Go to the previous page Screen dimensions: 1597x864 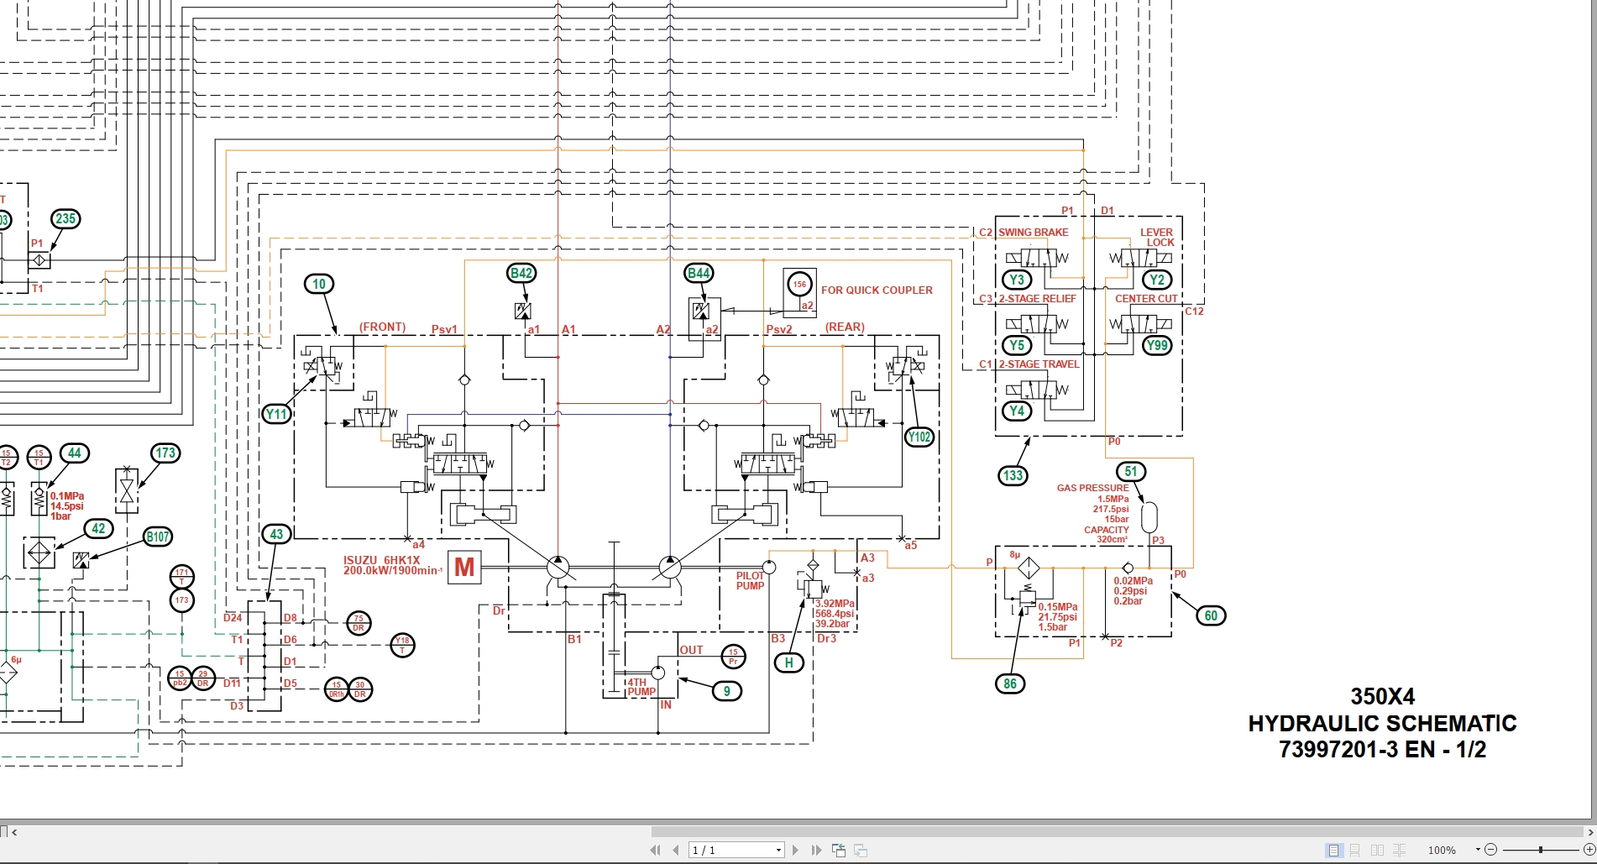pyautogui.click(x=673, y=850)
